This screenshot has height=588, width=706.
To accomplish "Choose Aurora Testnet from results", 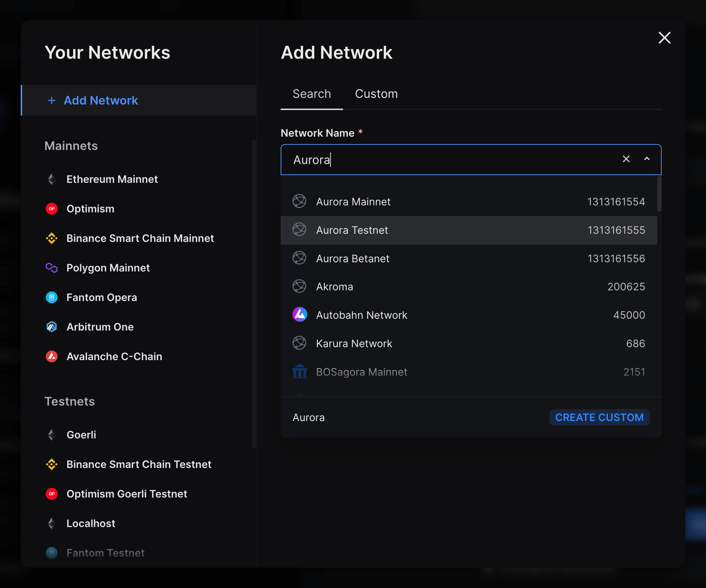I will (469, 230).
